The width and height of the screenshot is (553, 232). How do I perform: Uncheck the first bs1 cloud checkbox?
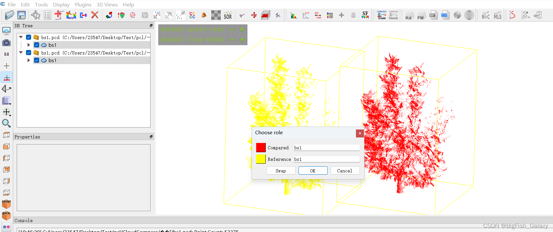(x=37, y=45)
